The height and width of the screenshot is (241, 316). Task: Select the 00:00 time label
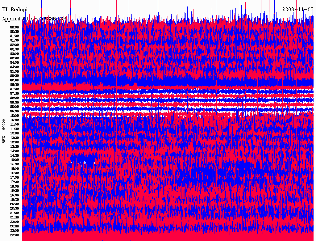(x=15, y=27)
